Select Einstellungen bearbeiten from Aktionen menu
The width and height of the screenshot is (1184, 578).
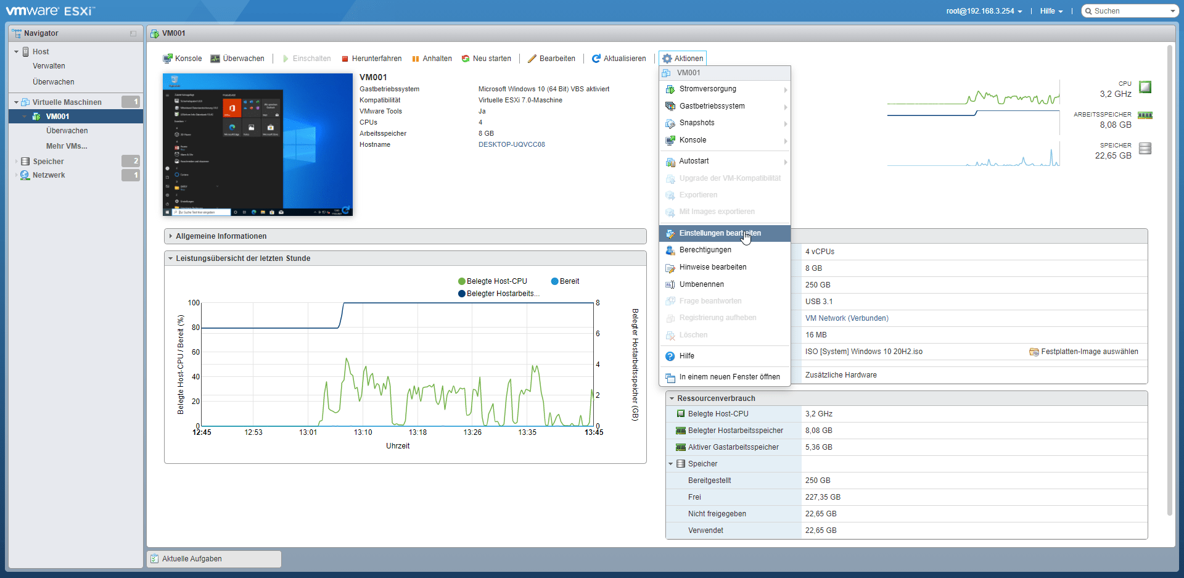click(x=720, y=233)
